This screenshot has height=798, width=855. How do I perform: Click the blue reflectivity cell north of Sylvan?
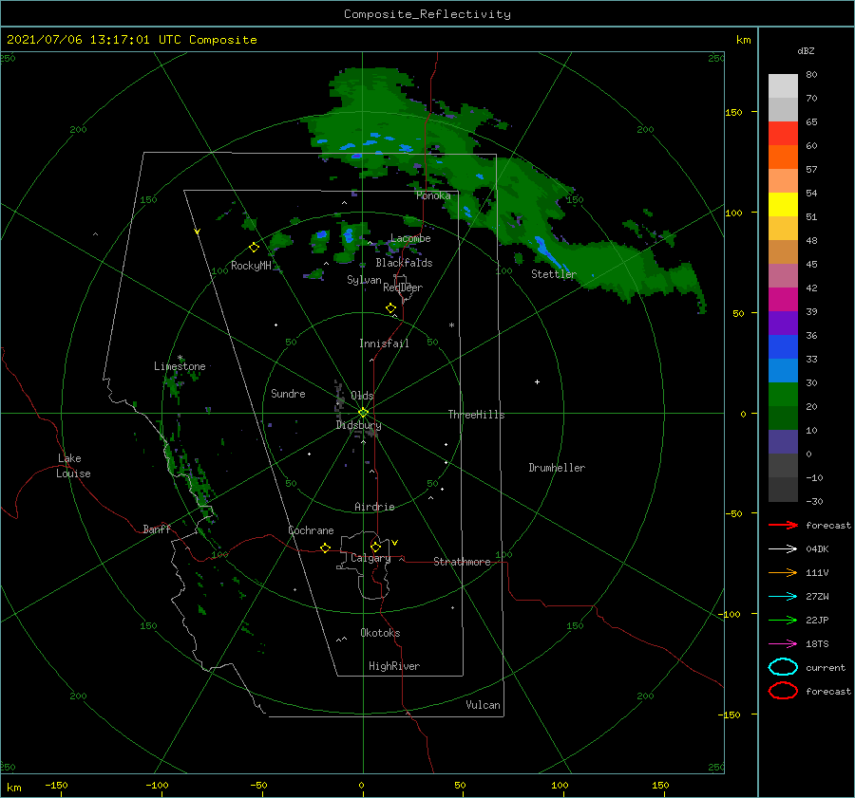[x=348, y=234]
